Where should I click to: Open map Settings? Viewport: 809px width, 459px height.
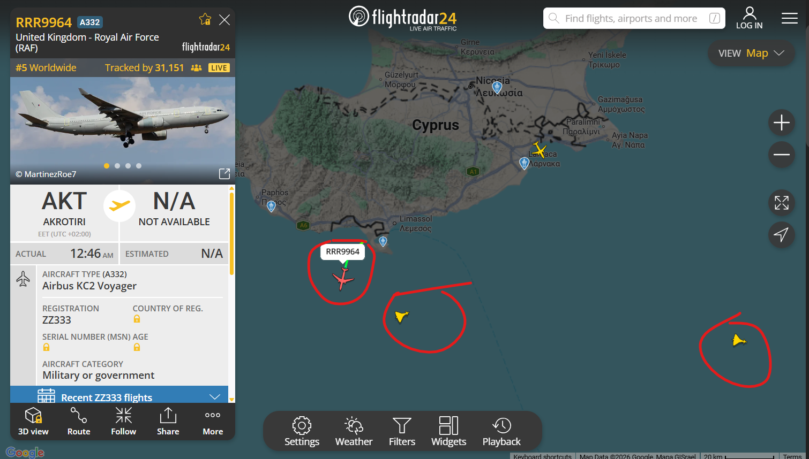(302, 431)
